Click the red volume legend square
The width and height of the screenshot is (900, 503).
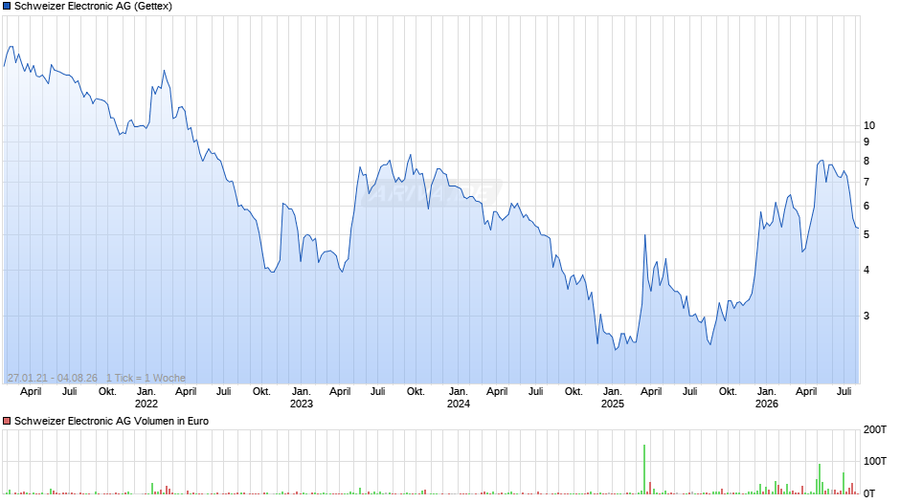pyautogui.click(x=7, y=421)
